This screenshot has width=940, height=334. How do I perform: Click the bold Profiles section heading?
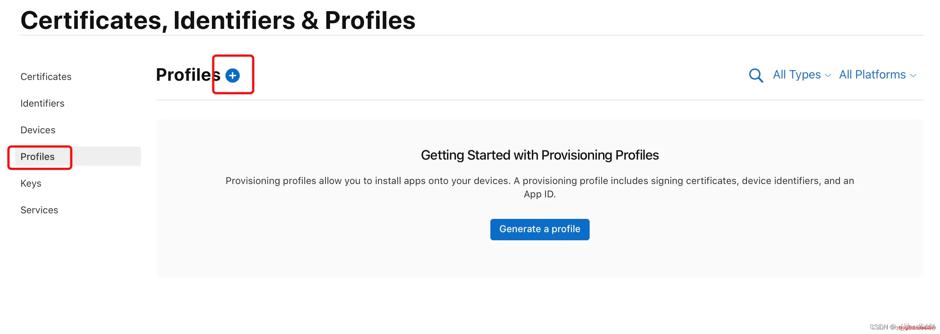point(188,75)
